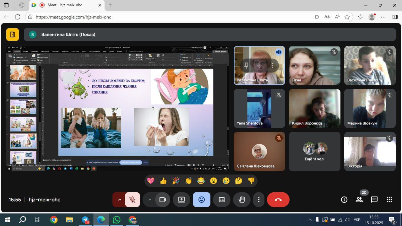The height and width of the screenshot is (226, 402).
Task: Open the Ещё 11 чел. participants tile
Action: click(x=314, y=152)
